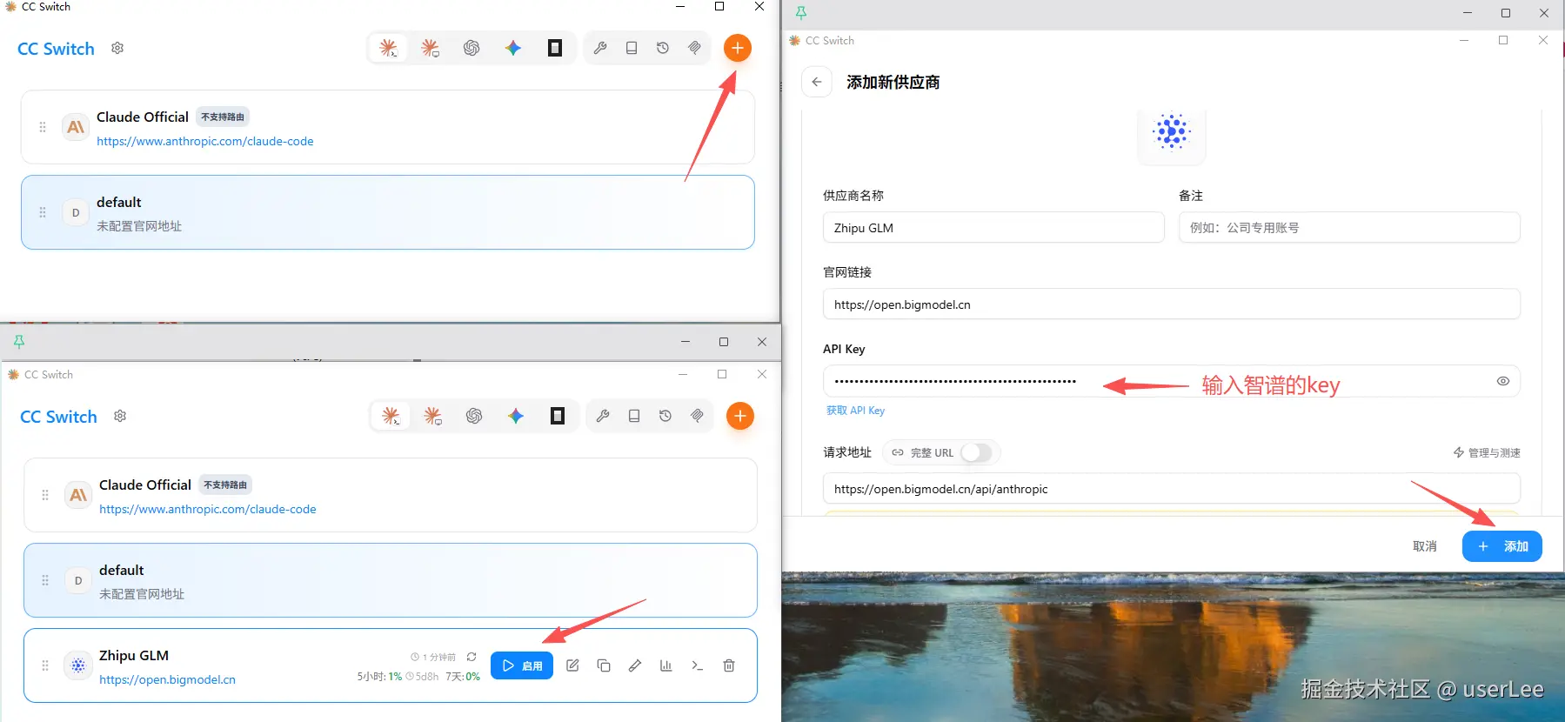This screenshot has height=722, width=1565.
Task: Open anthropic.com claude-code link in upper window
Action: 205,141
